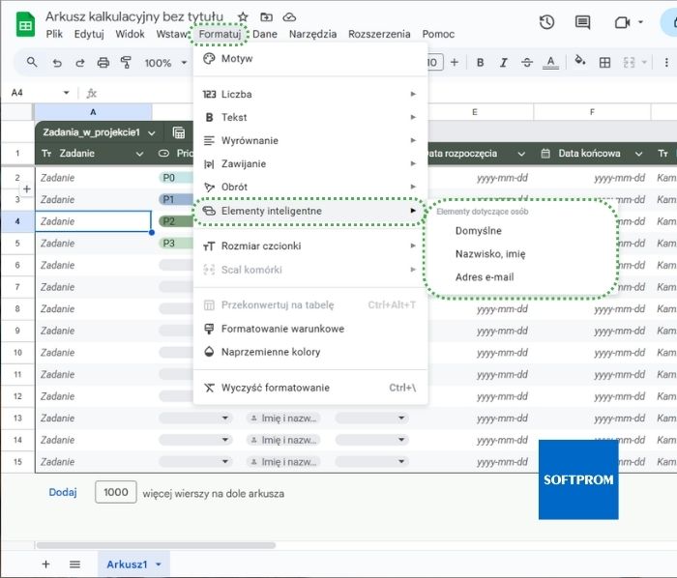Click the fill color bucket icon

pyautogui.click(x=580, y=62)
